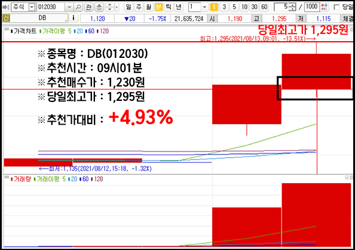Viewport: 355px width, 250px height.
Task: Select the 1-minute interval button
Action: (x=214, y=7)
